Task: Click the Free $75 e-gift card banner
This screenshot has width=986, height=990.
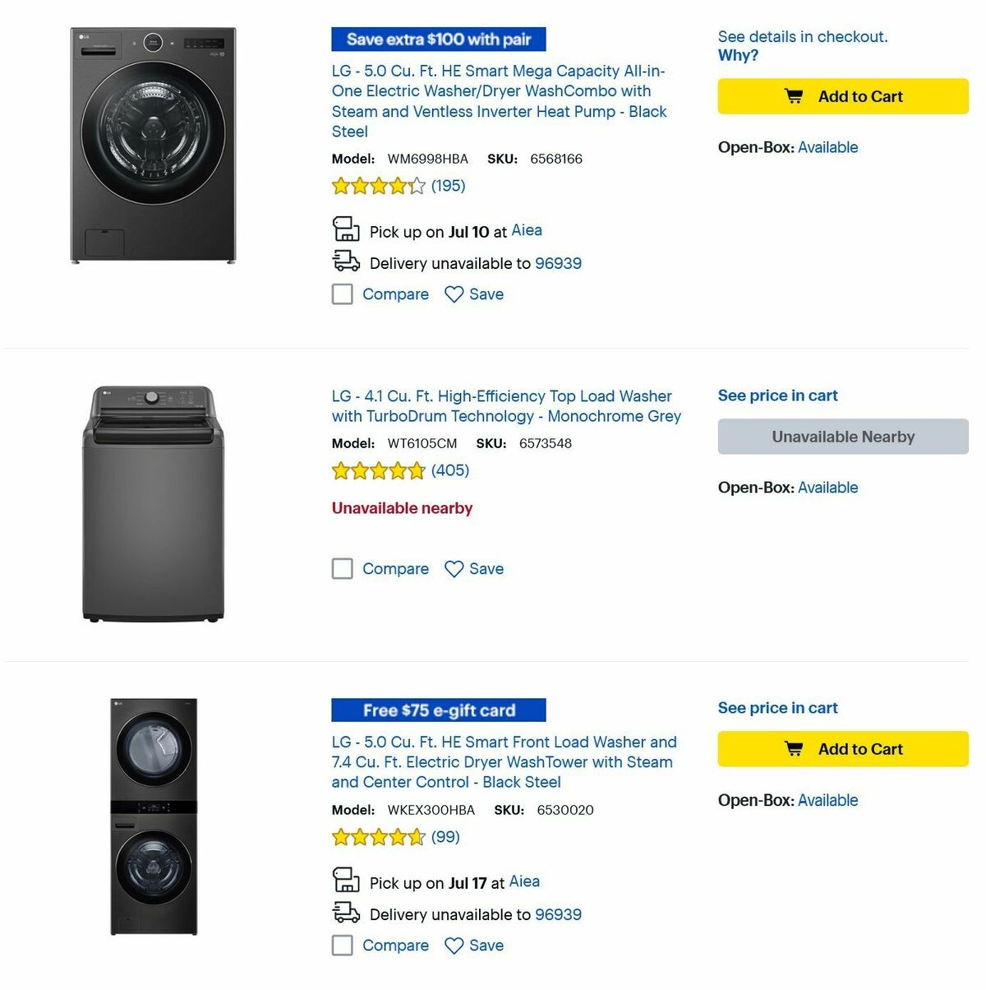Action: [438, 710]
